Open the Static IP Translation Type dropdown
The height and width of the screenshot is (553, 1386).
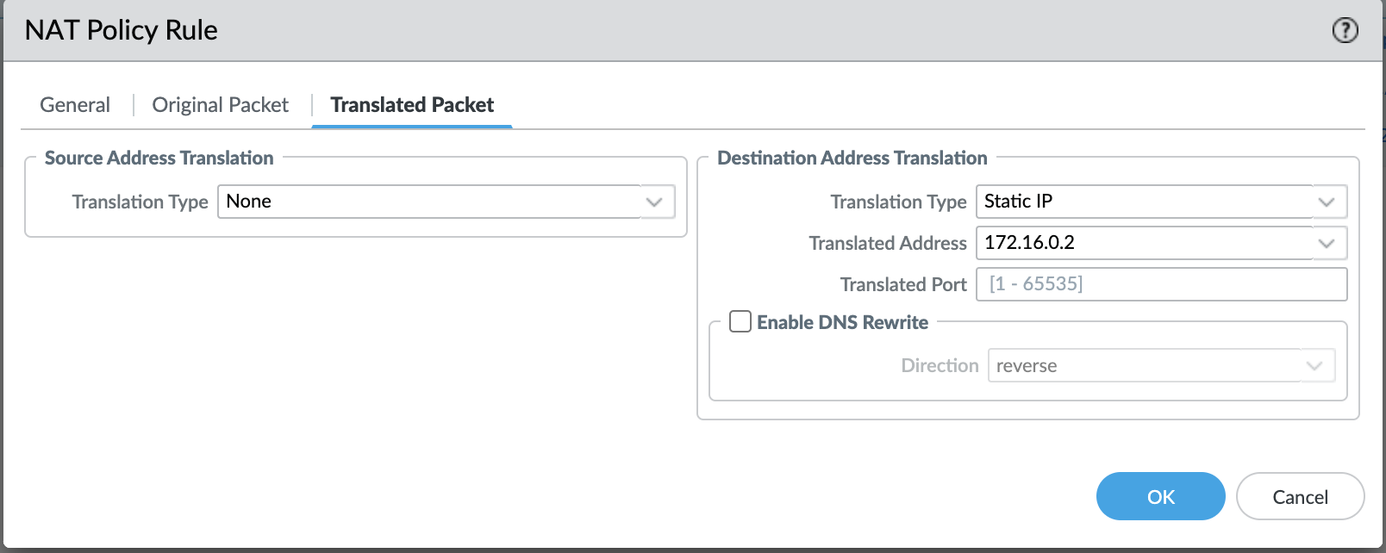point(1146,202)
